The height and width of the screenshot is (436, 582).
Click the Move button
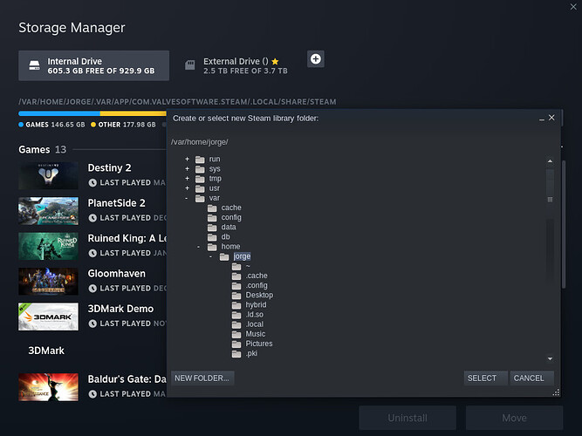[x=514, y=418]
